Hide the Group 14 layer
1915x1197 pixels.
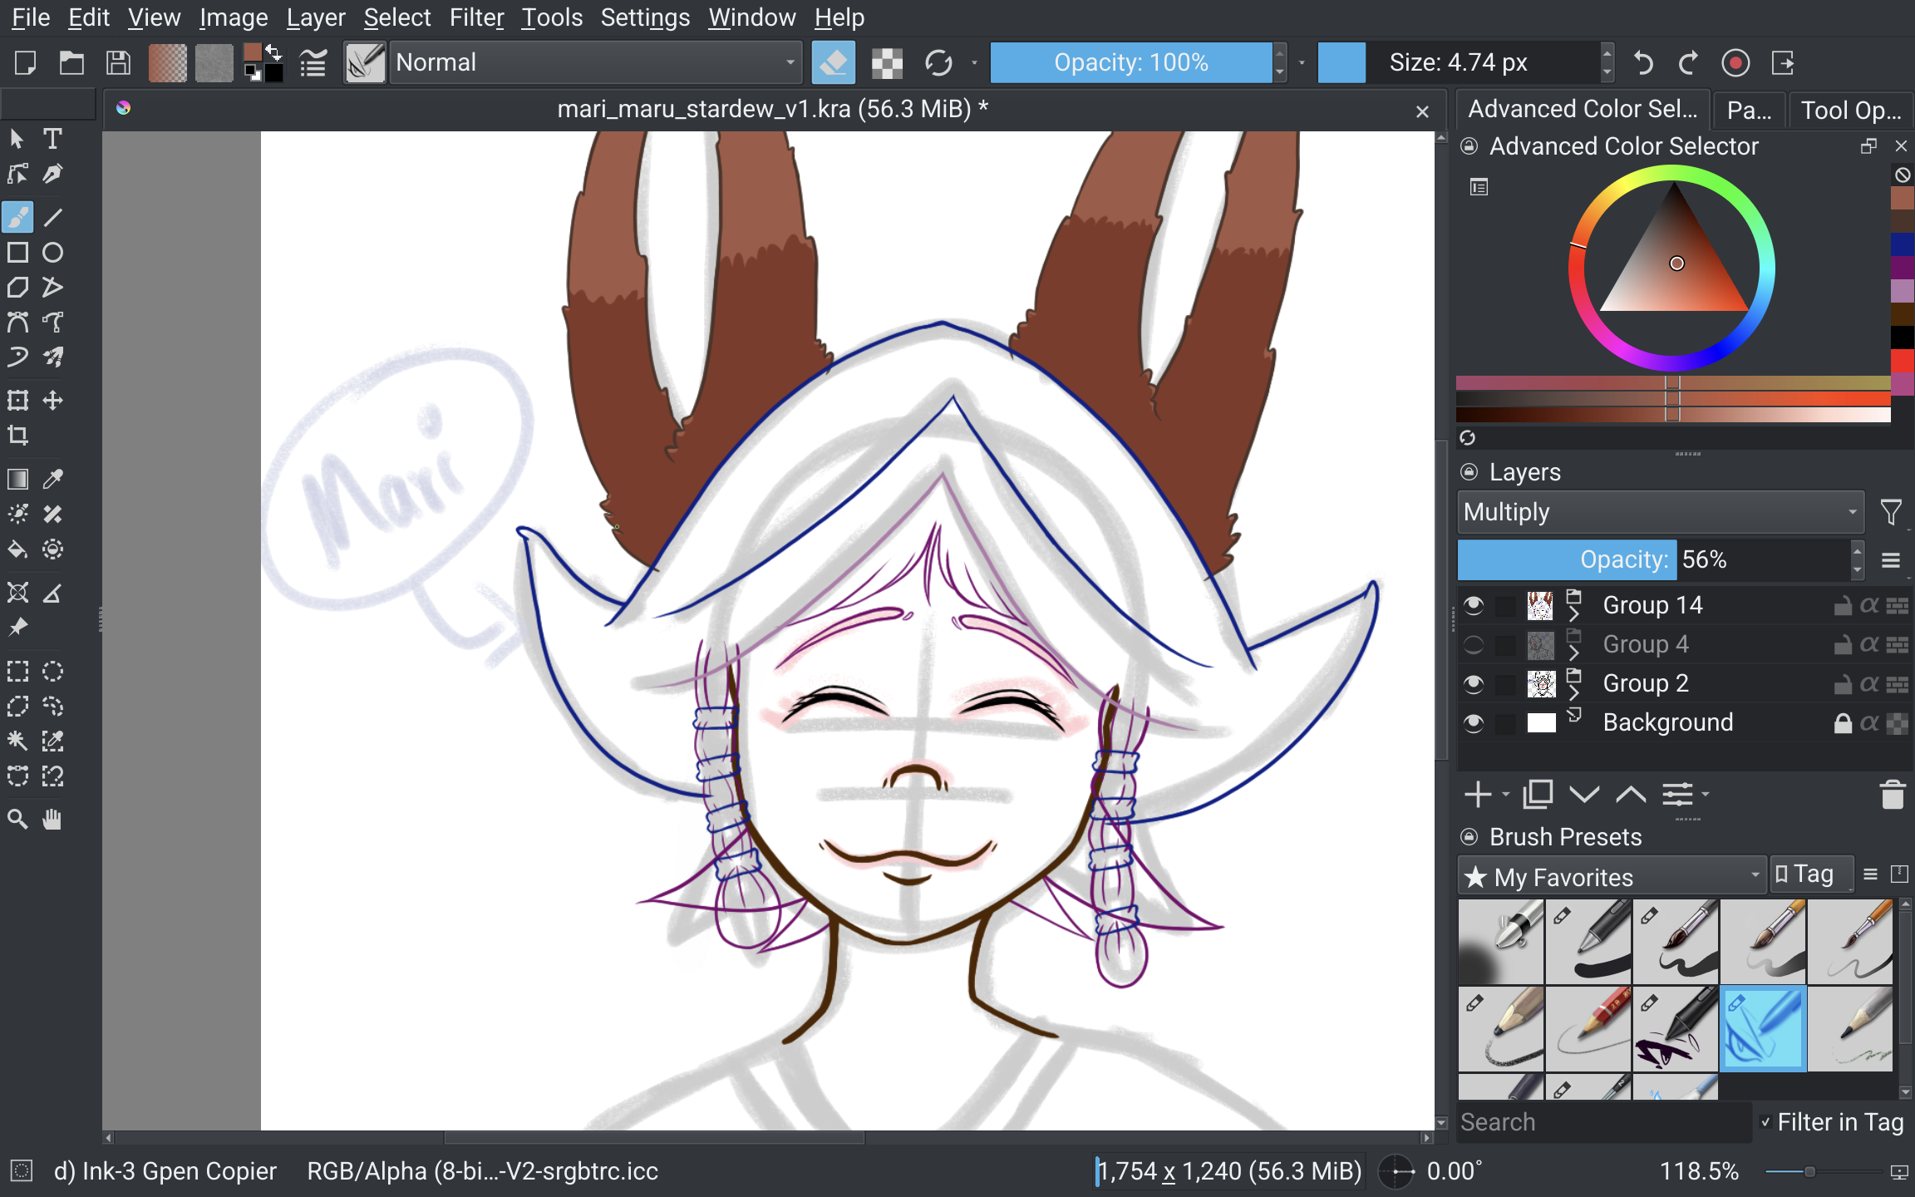click(x=1474, y=605)
